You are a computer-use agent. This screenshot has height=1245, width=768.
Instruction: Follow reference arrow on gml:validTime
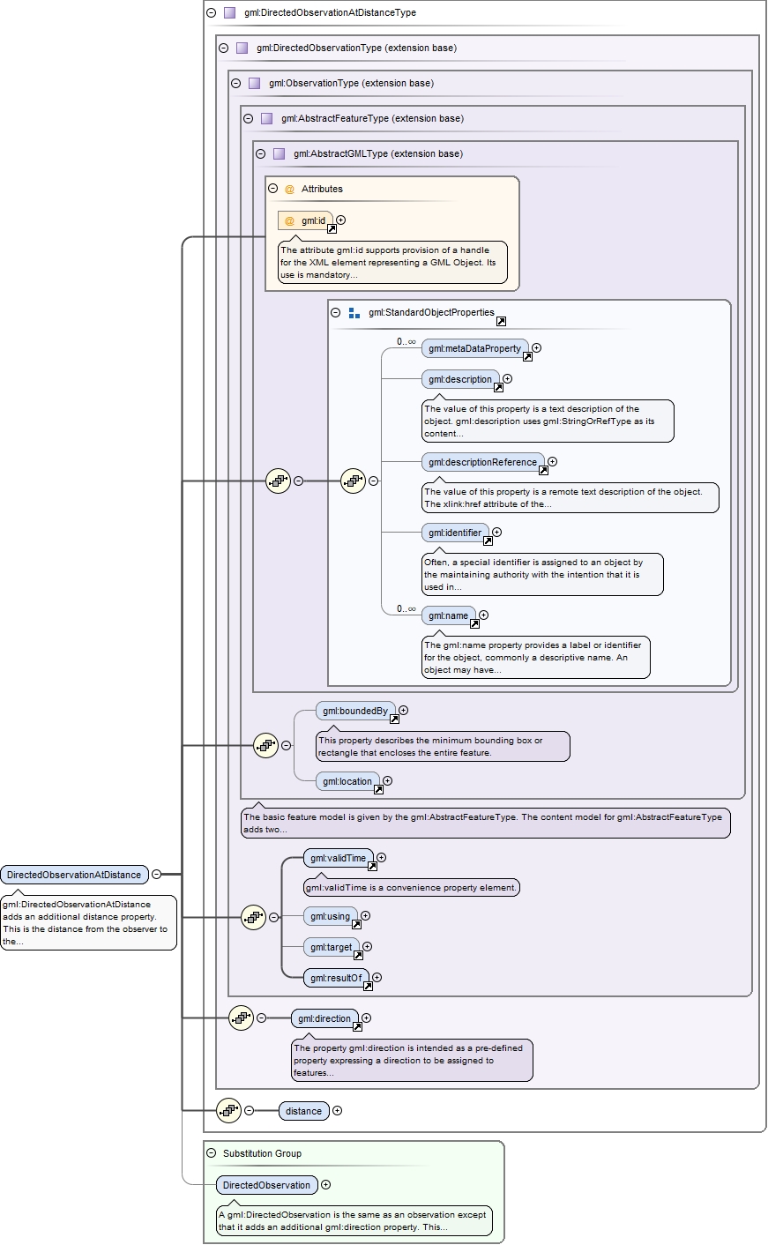click(x=372, y=867)
